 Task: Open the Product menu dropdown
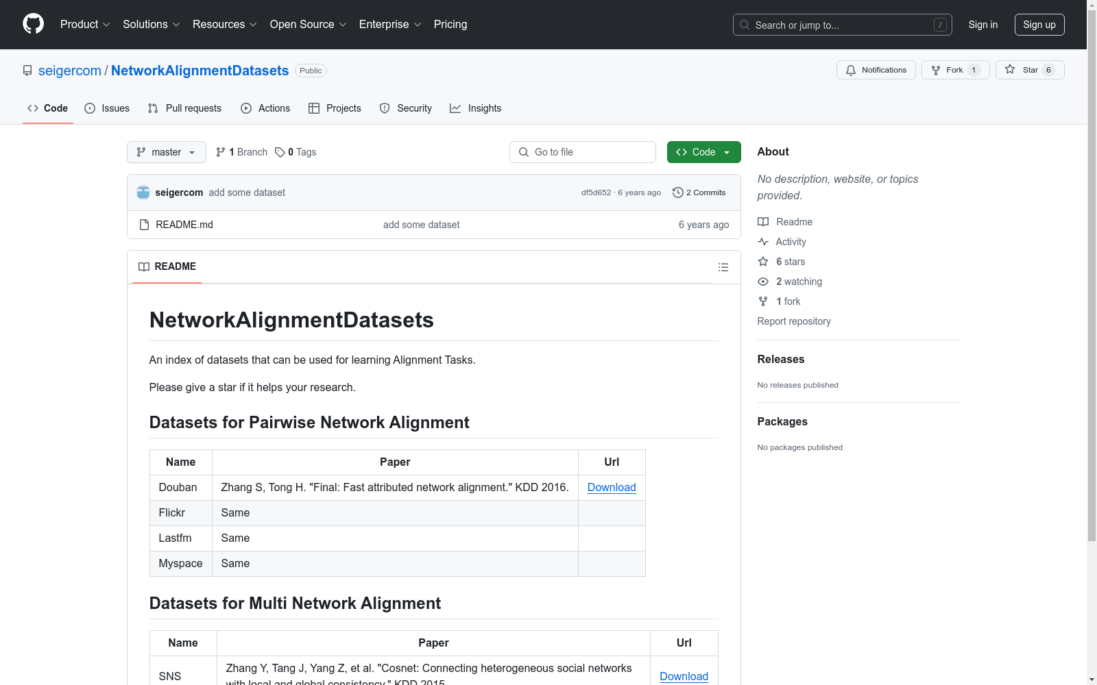[x=85, y=24]
